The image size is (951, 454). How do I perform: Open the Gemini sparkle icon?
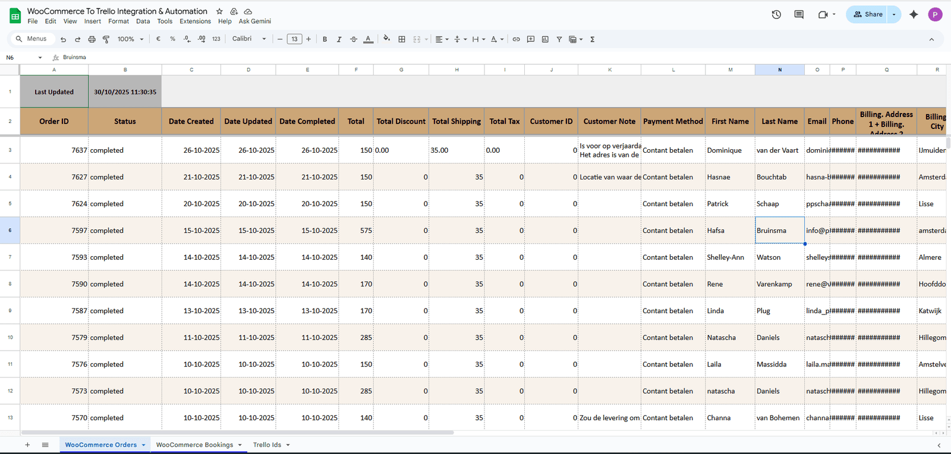tap(914, 14)
